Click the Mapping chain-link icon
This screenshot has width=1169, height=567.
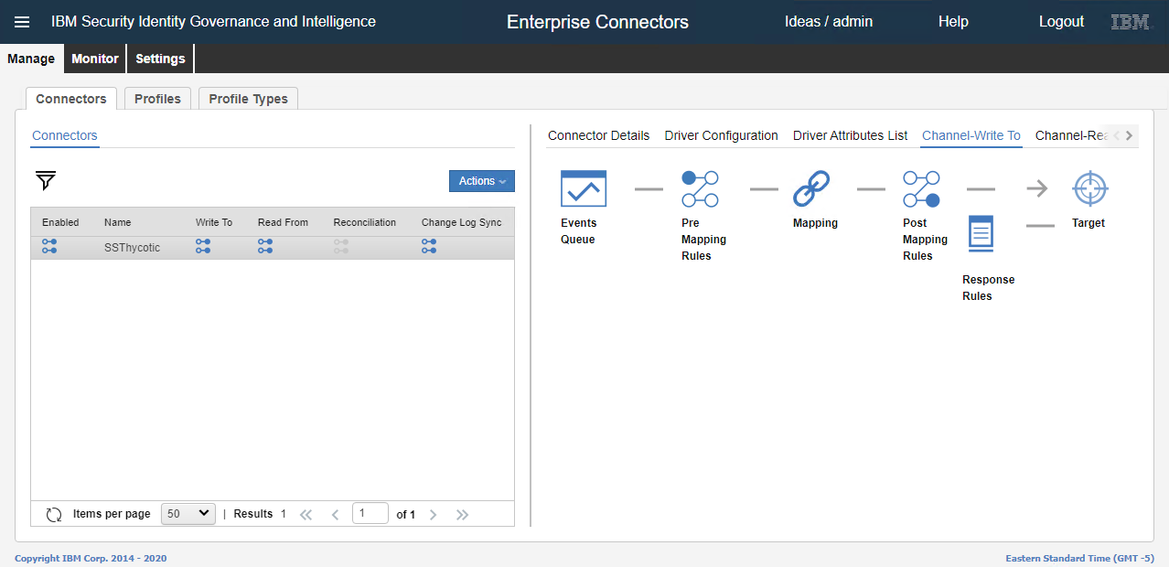(811, 188)
